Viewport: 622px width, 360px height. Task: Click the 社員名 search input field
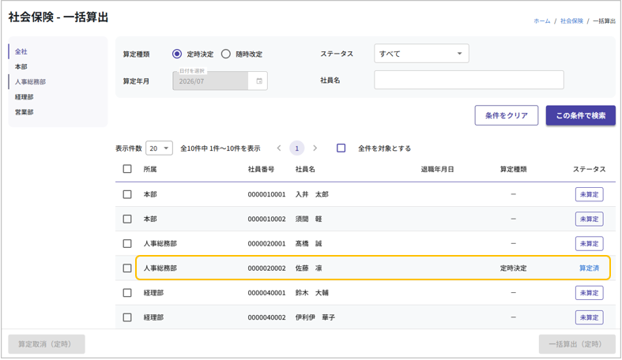469,80
